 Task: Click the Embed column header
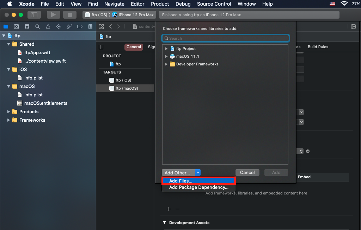[304, 177]
